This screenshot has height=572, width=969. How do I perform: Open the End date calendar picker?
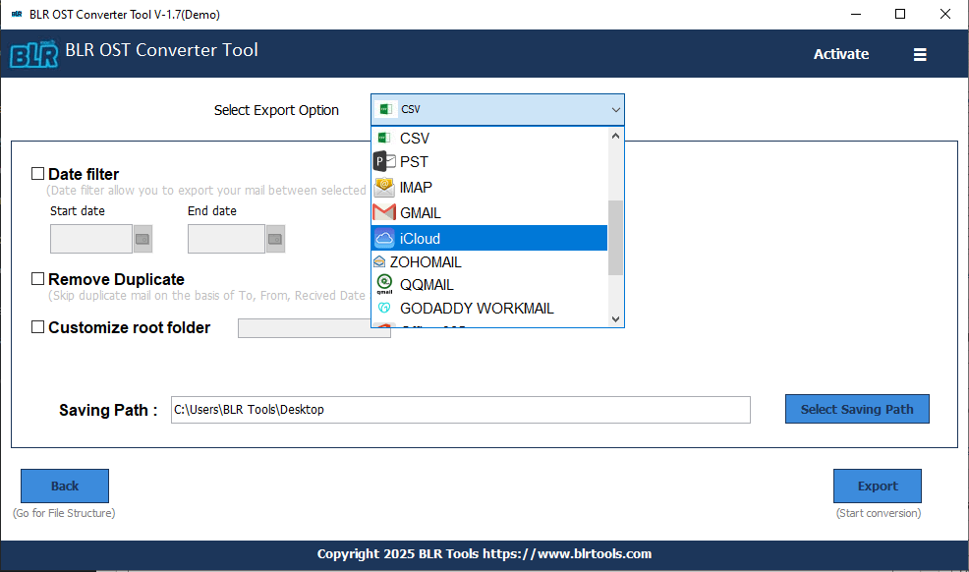pos(275,239)
